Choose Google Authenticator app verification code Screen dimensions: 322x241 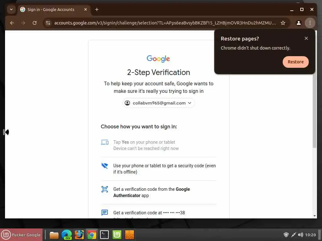tap(158, 192)
